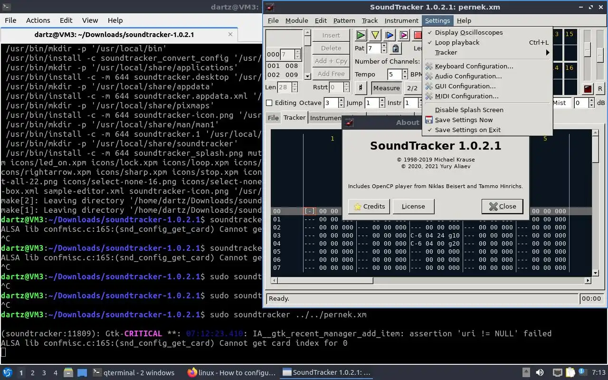The height and width of the screenshot is (380, 608).
Task: Click the Len field up arrow
Action: 295,85
